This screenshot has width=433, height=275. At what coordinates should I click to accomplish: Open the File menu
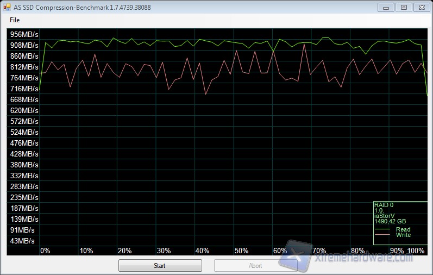(15, 20)
